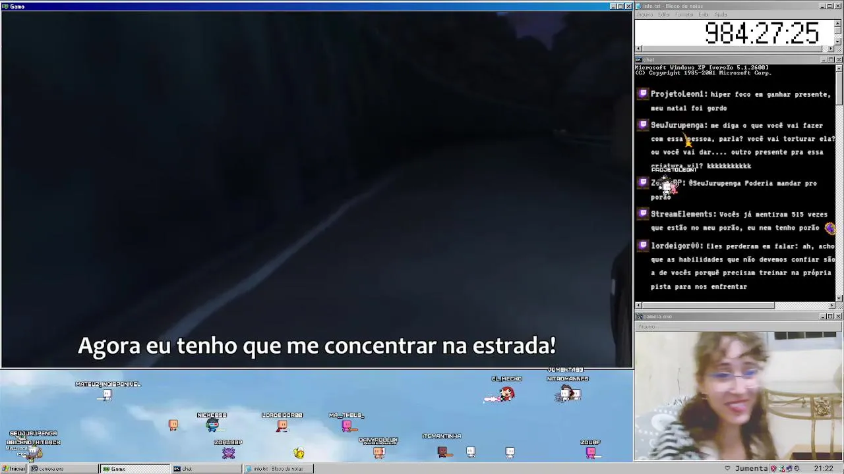844x474 pixels.
Task: Click the 984:27:25 timer text
Action: [762, 33]
